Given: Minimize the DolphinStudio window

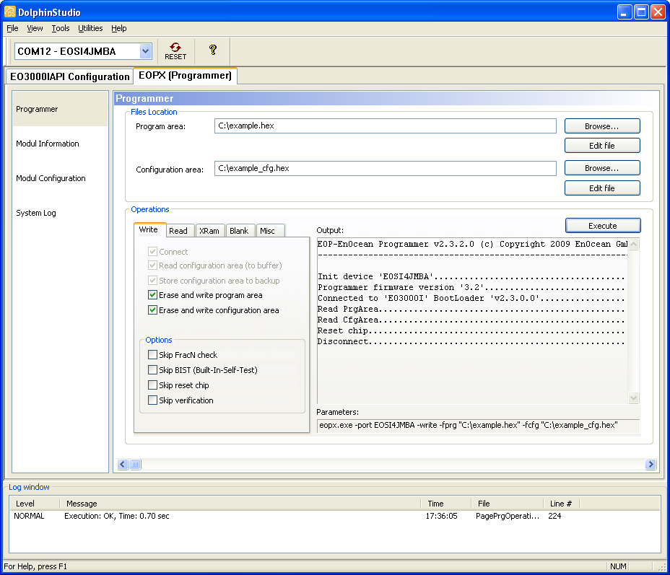Looking at the screenshot, I should coord(625,12).
